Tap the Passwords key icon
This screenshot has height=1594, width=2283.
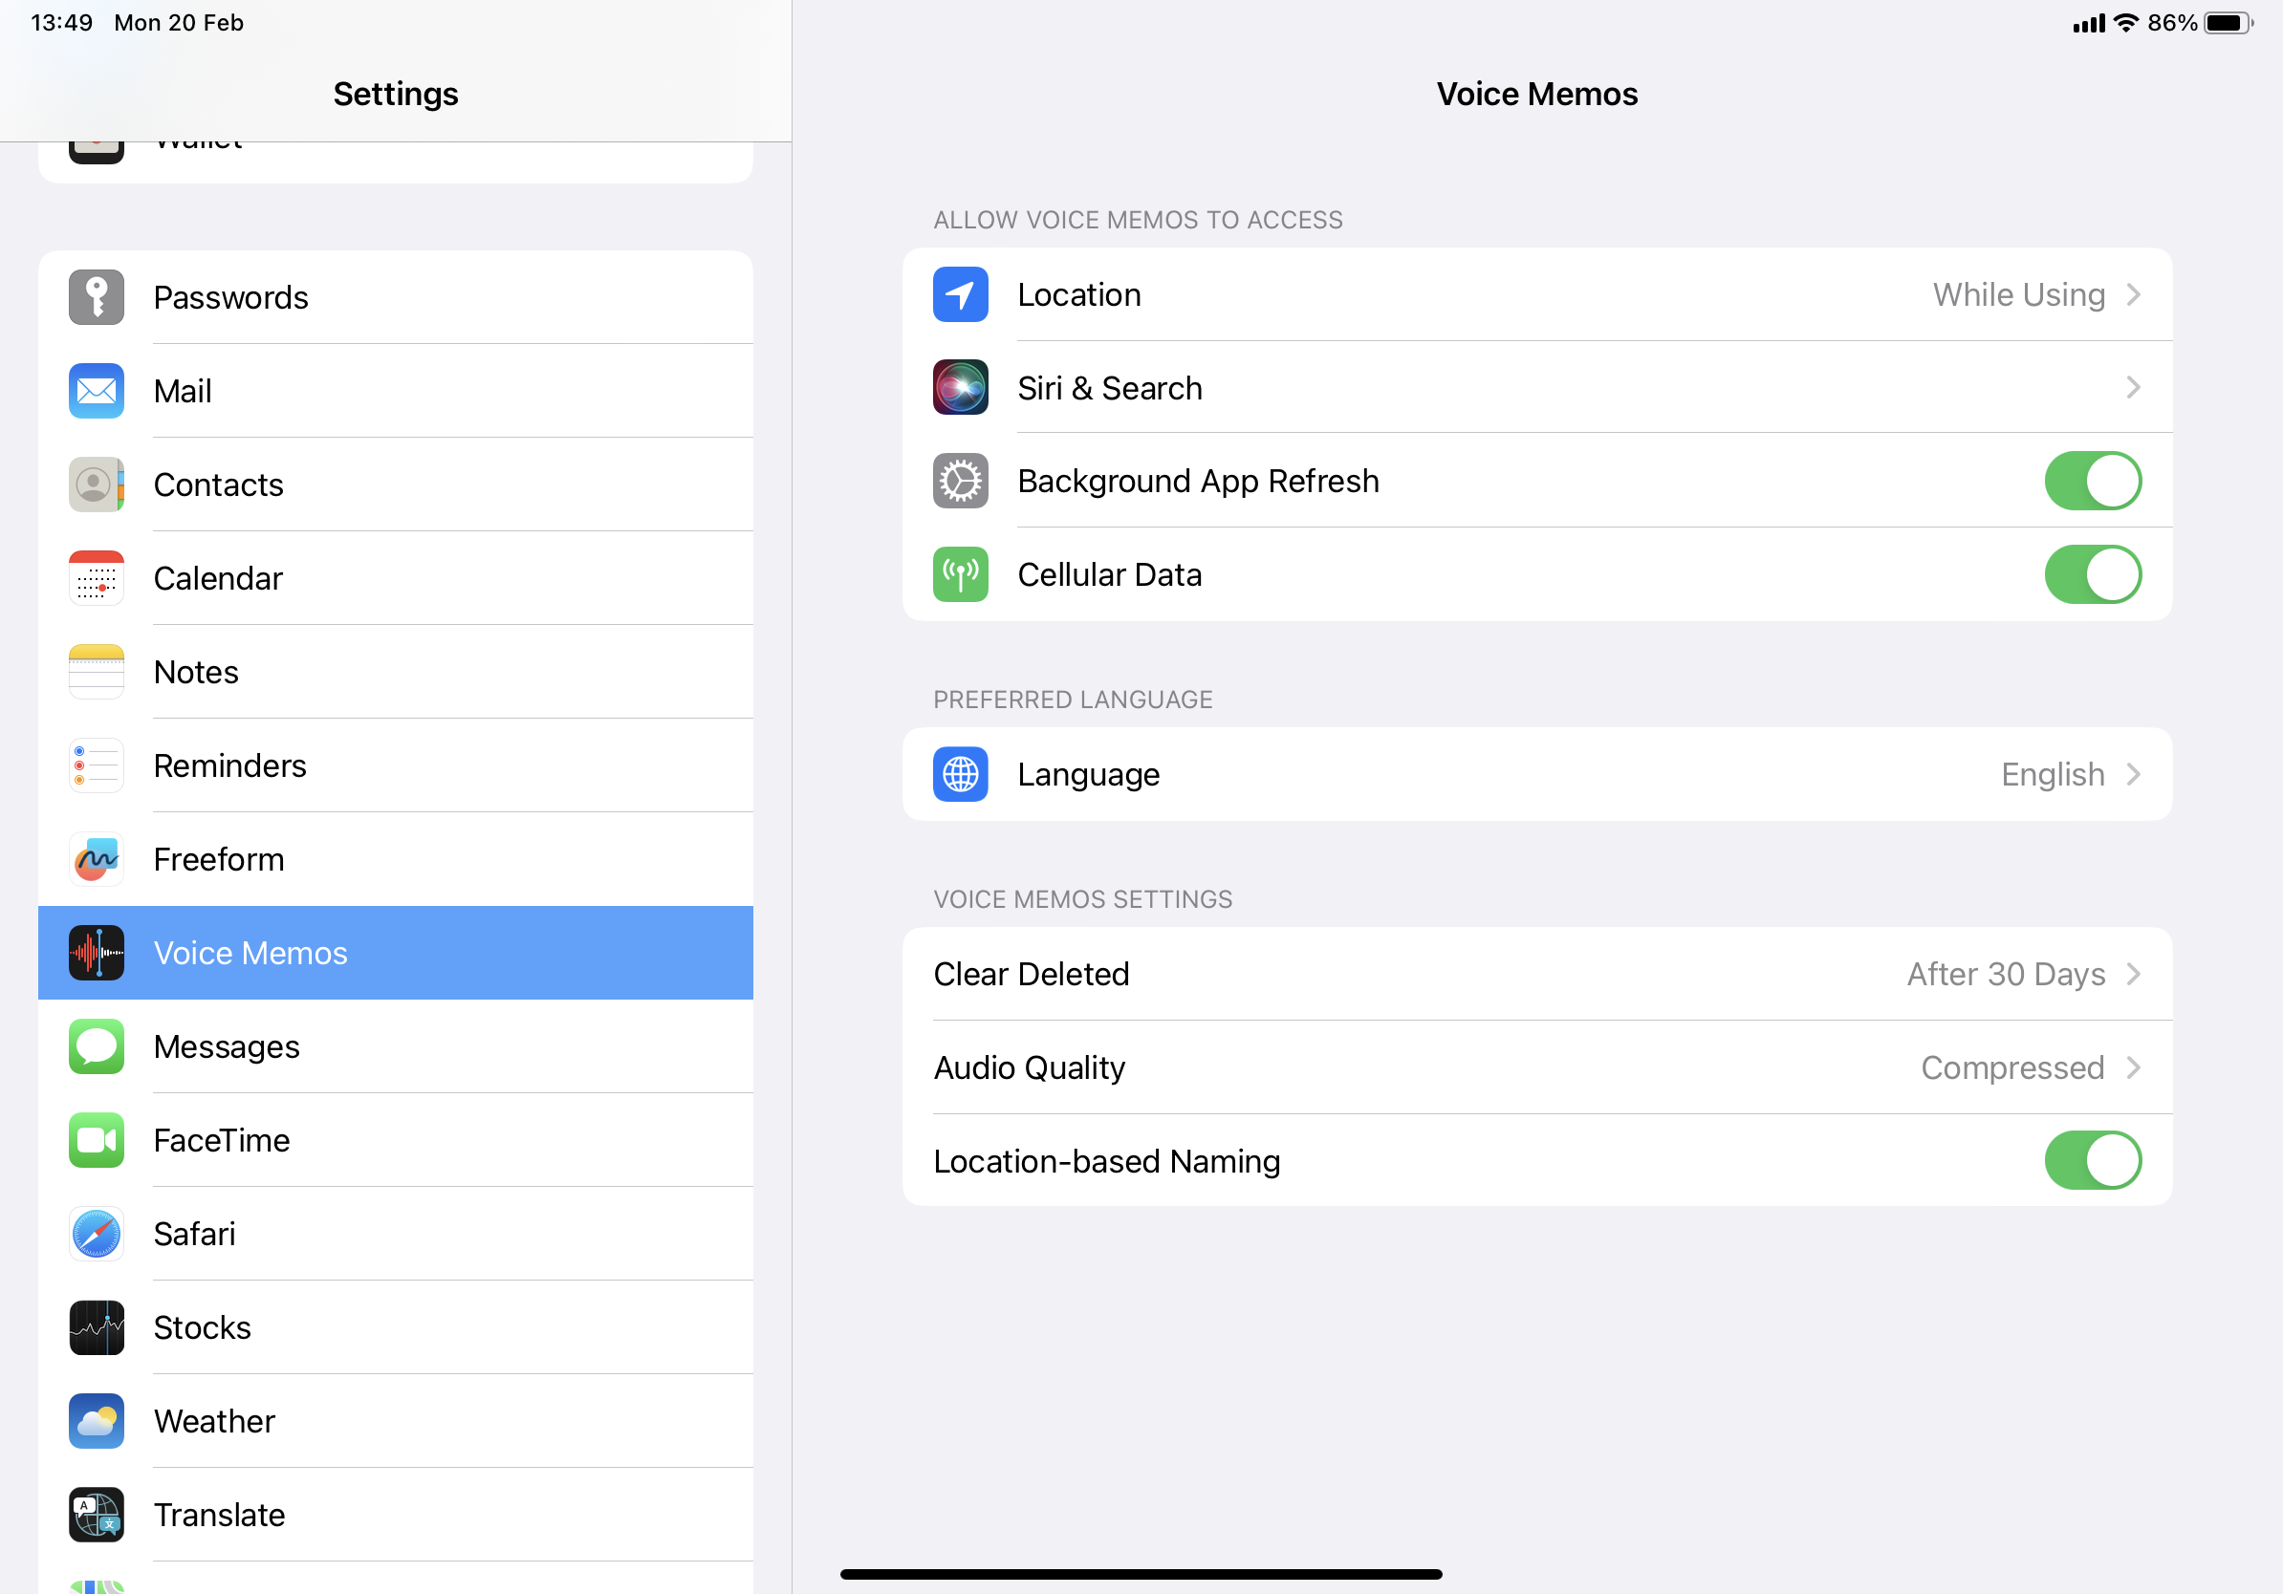(97, 297)
